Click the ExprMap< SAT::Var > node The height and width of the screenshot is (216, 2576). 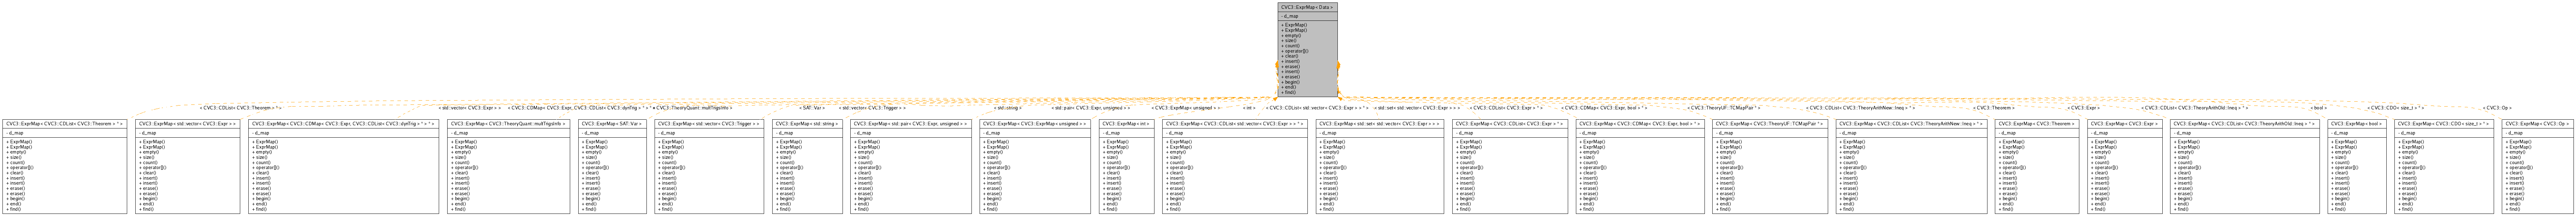612,166
